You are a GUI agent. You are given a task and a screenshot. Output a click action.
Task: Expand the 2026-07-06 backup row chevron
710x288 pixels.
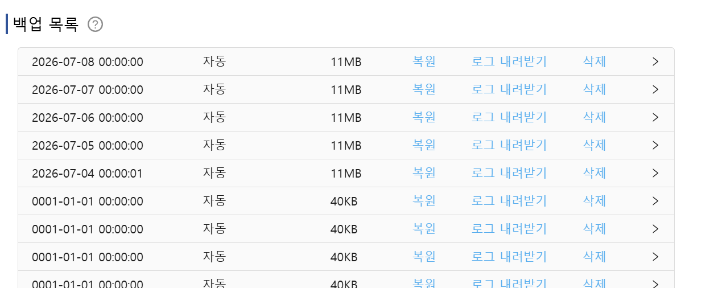pos(655,117)
